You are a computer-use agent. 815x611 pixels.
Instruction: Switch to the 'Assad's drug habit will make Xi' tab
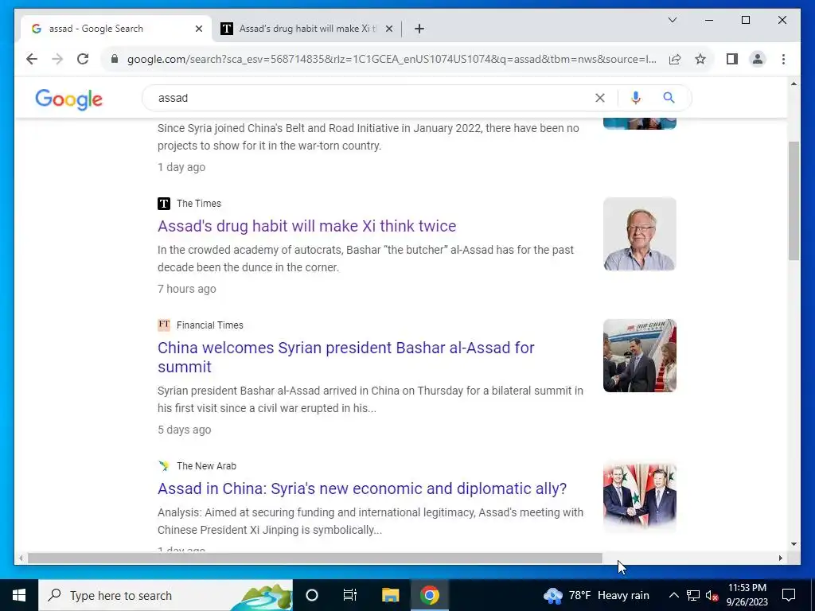click(x=306, y=29)
